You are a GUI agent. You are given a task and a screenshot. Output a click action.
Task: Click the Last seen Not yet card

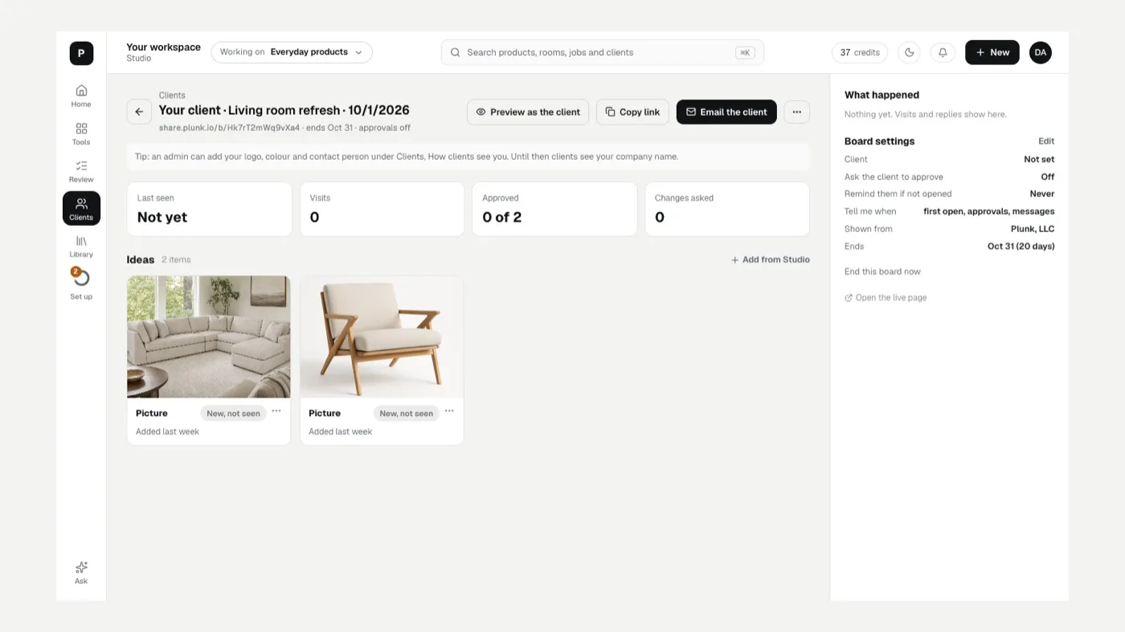209,209
